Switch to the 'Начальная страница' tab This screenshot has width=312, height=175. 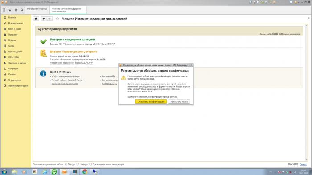click(37, 9)
